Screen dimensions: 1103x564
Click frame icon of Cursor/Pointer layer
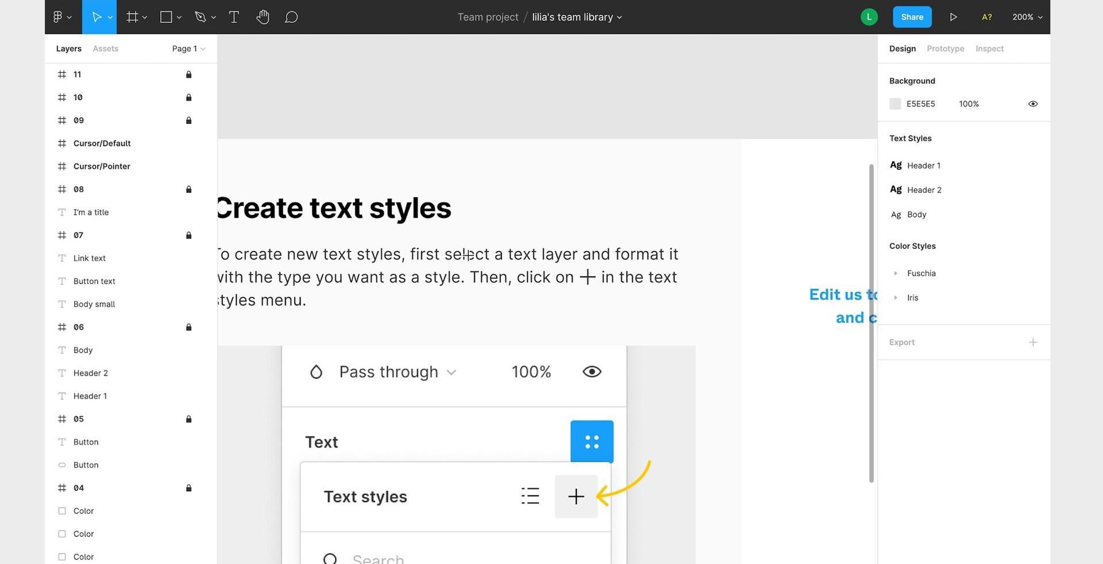(62, 166)
